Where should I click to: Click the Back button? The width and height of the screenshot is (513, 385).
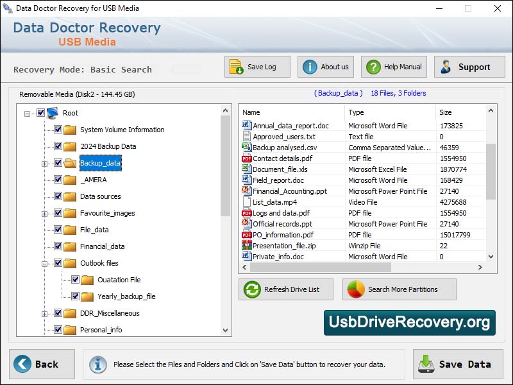pyautogui.click(x=41, y=364)
